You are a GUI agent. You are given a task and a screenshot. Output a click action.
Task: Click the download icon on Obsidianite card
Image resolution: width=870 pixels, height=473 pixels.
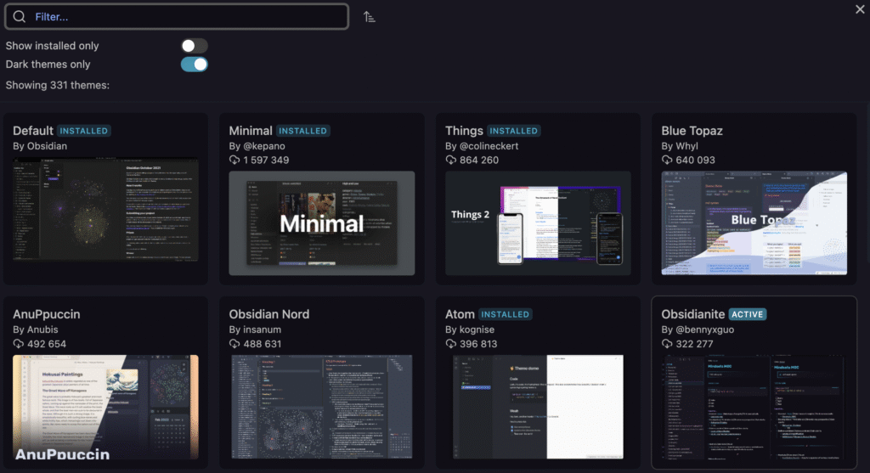pyautogui.click(x=667, y=344)
